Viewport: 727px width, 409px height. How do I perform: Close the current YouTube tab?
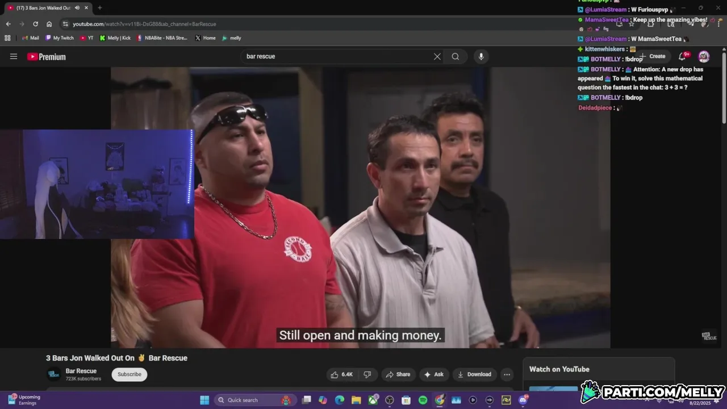click(x=86, y=8)
